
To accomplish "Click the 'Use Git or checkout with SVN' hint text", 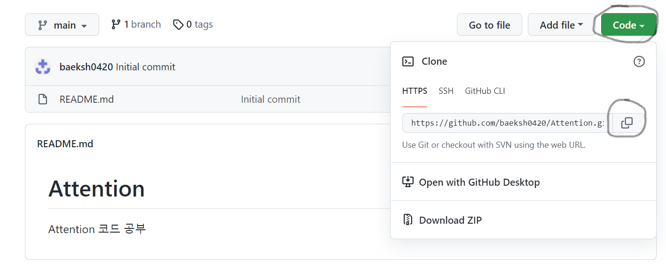I will [494, 145].
